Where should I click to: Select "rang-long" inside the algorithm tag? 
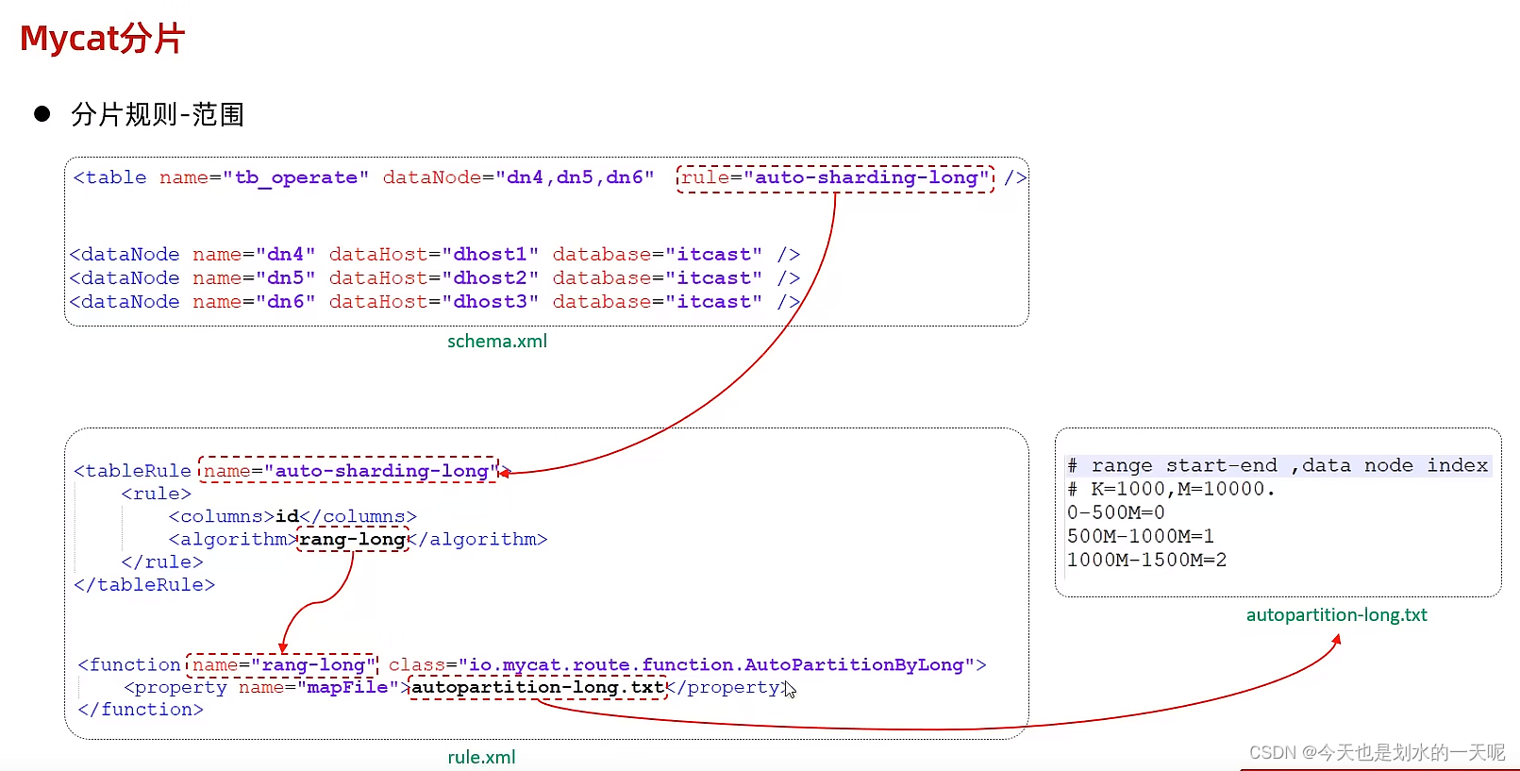pos(353,539)
